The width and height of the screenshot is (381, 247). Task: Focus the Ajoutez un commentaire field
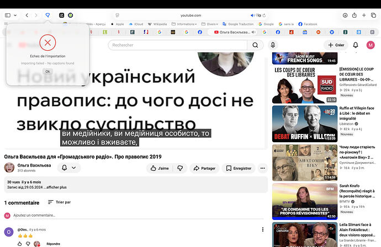point(139,215)
